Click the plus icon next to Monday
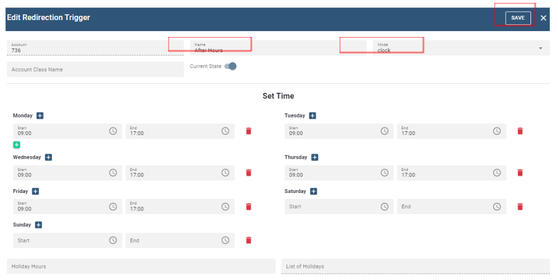 40,115
